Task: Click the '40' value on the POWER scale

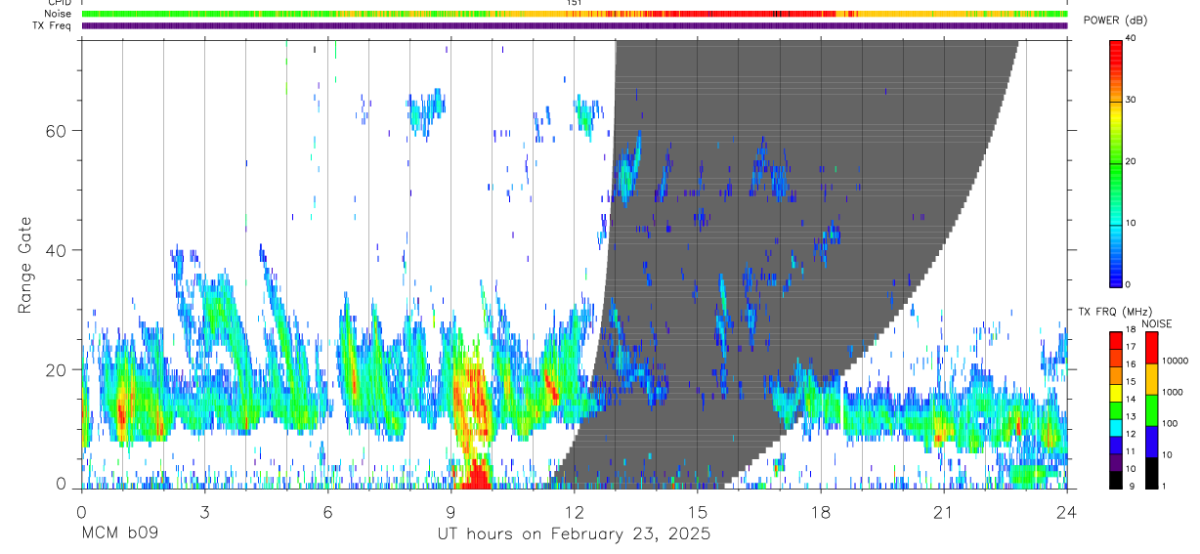Action: coord(1132,40)
